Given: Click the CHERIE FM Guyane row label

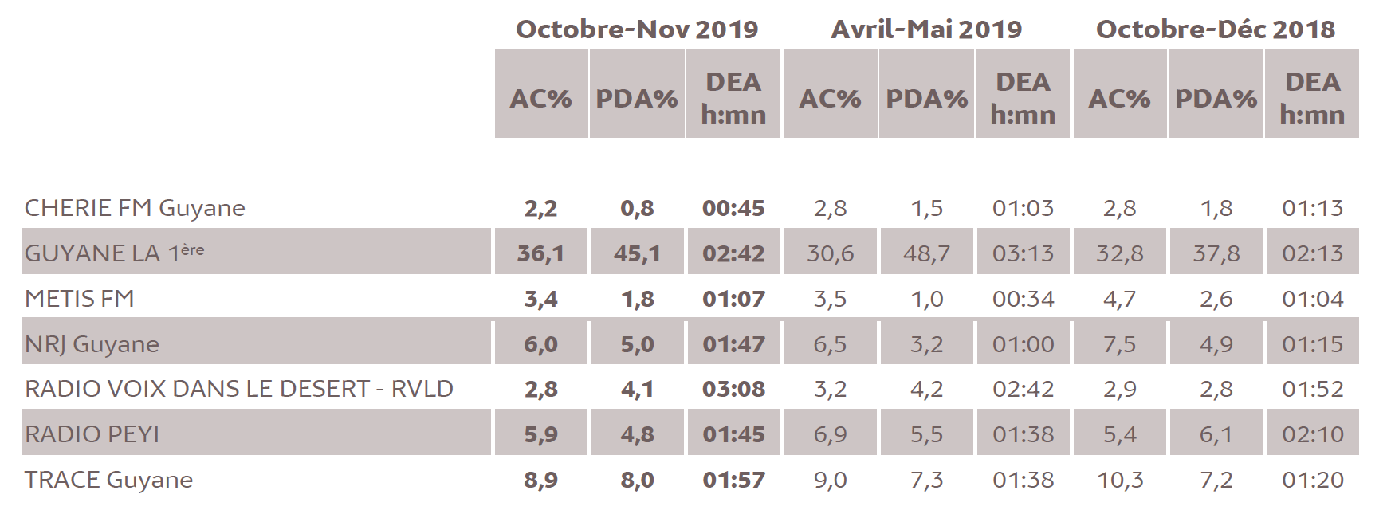Looking at the screenshot, I should (x=135, y=208).
